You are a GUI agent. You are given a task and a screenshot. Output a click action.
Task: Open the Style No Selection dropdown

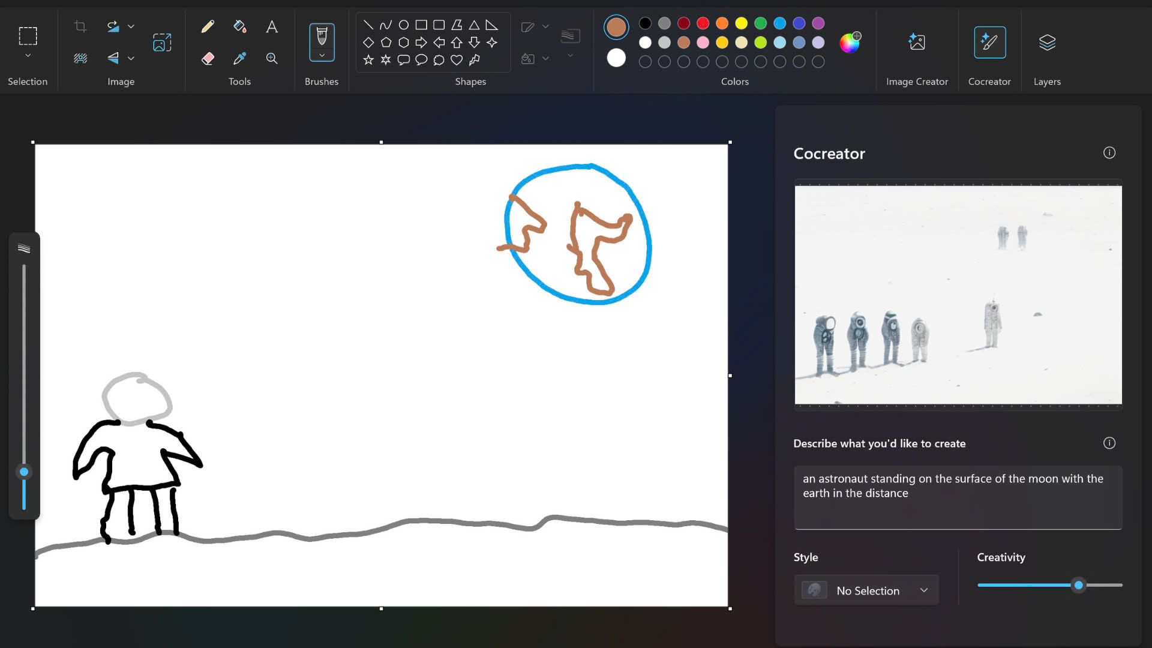pos(866,590)
